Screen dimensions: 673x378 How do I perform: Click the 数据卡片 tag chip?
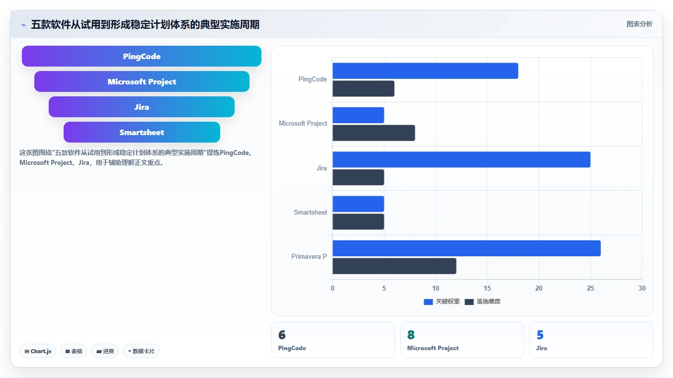click(x=141, y=351)
